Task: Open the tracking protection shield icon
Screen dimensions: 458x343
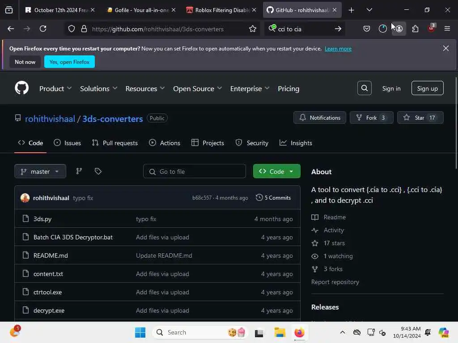Action: pos(72,29)
